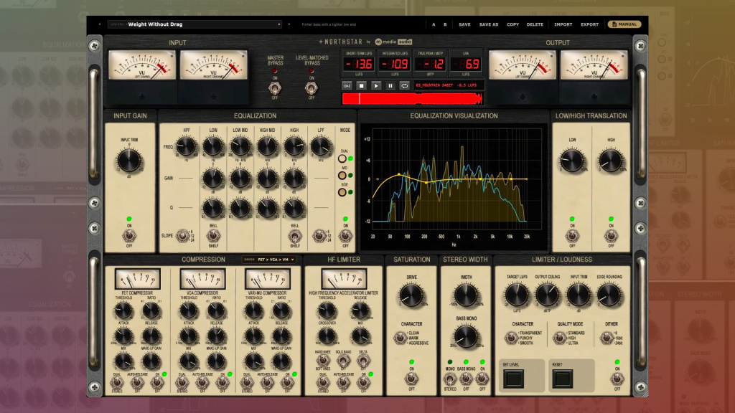Click the High translation knob
The width and height of the screenshot is (735, 413).
[x=611, y=161]
